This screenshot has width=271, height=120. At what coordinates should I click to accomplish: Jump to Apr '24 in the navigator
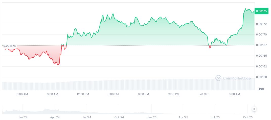point(55,117)
